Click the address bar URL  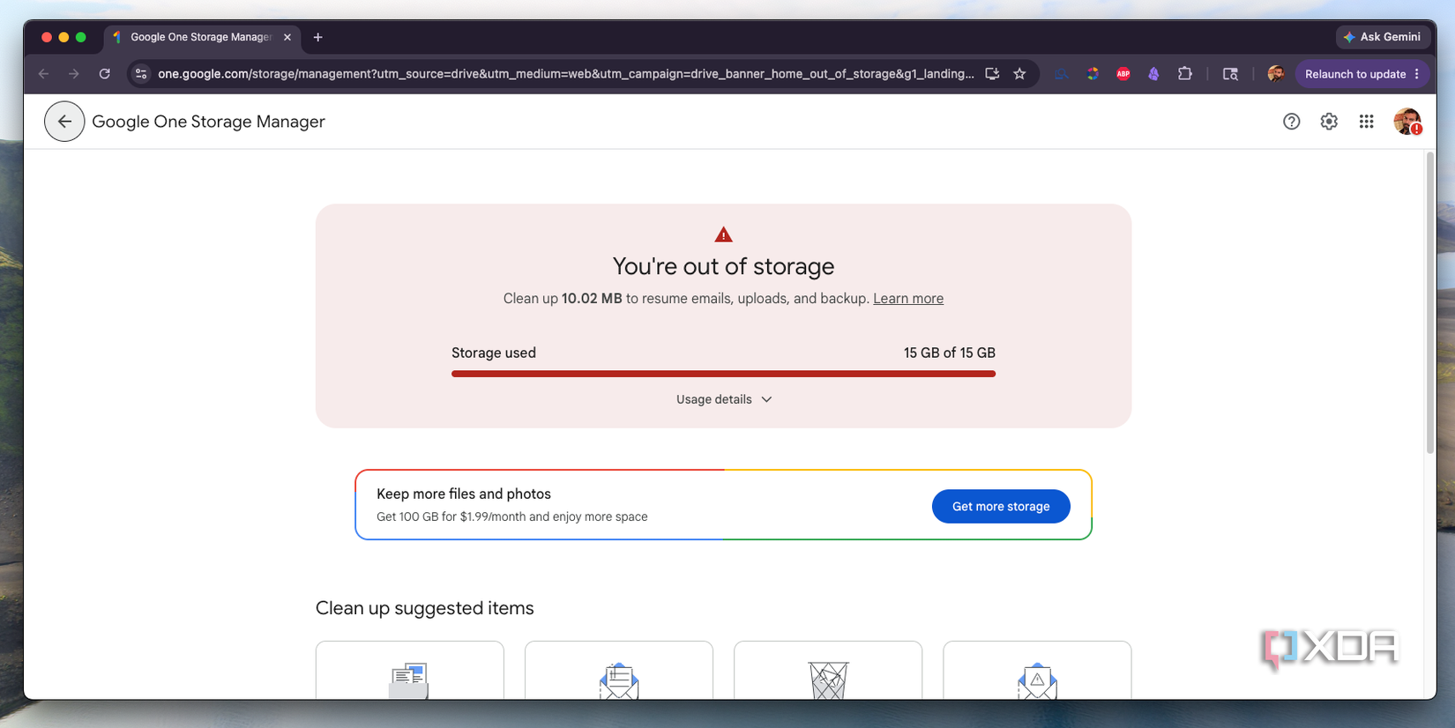point(565,74)
